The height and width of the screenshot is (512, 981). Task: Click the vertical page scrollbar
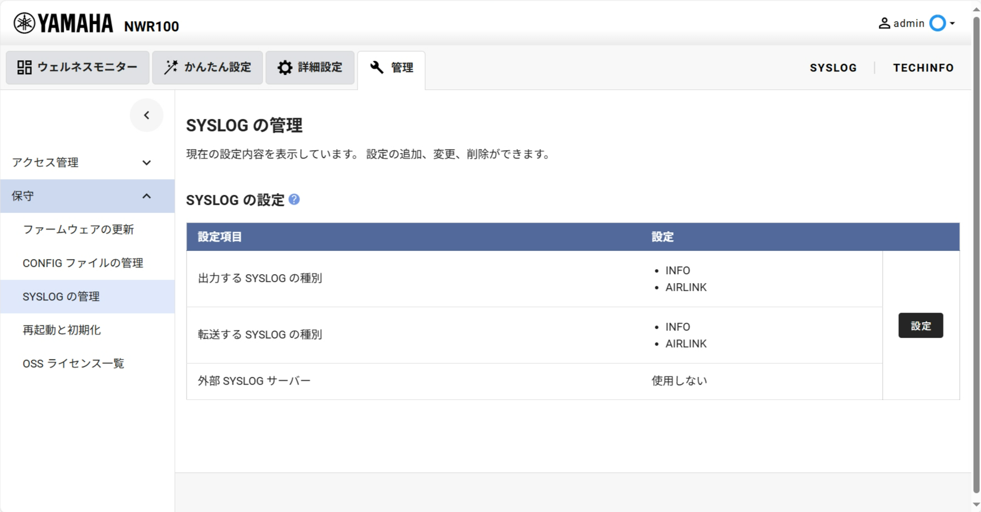point(976,251)
